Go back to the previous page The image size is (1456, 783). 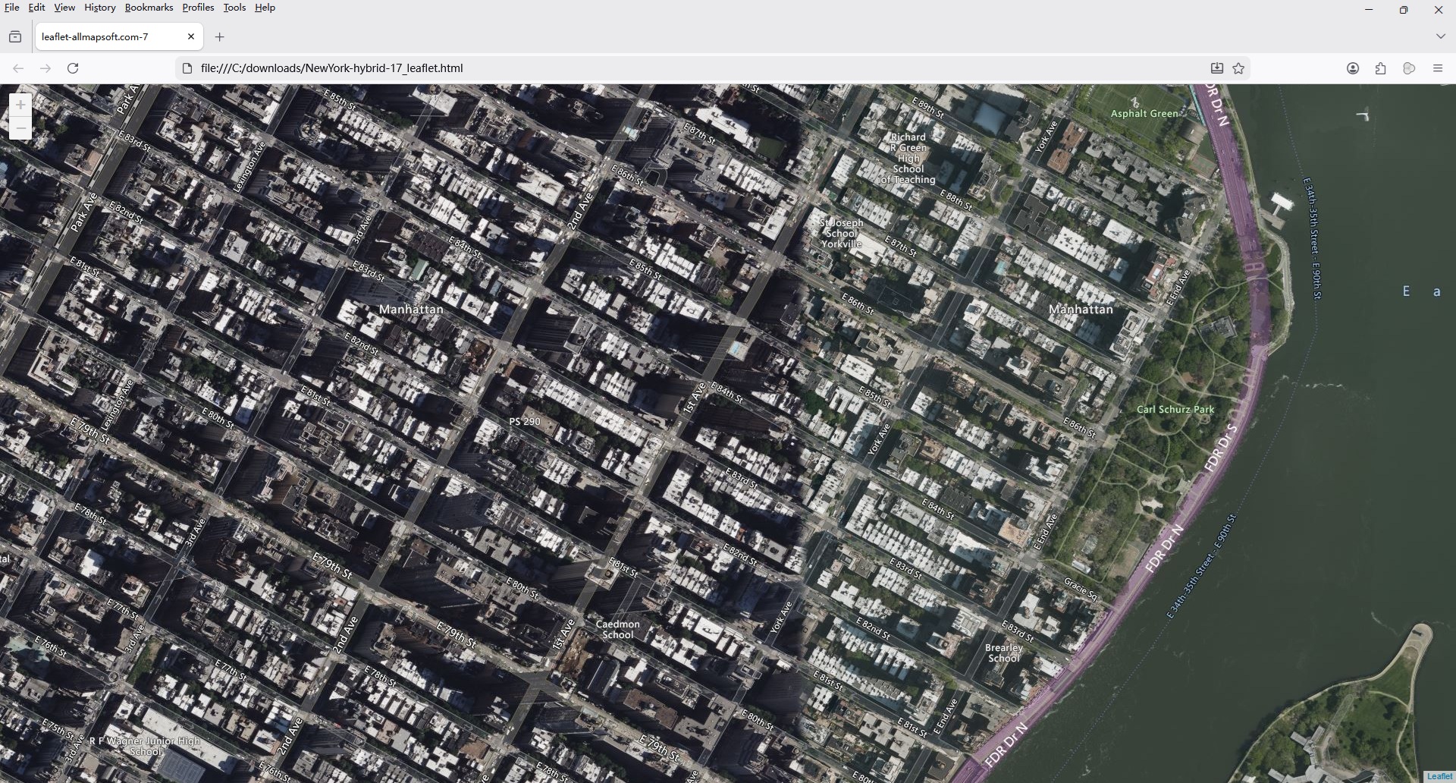click(18, 68)
